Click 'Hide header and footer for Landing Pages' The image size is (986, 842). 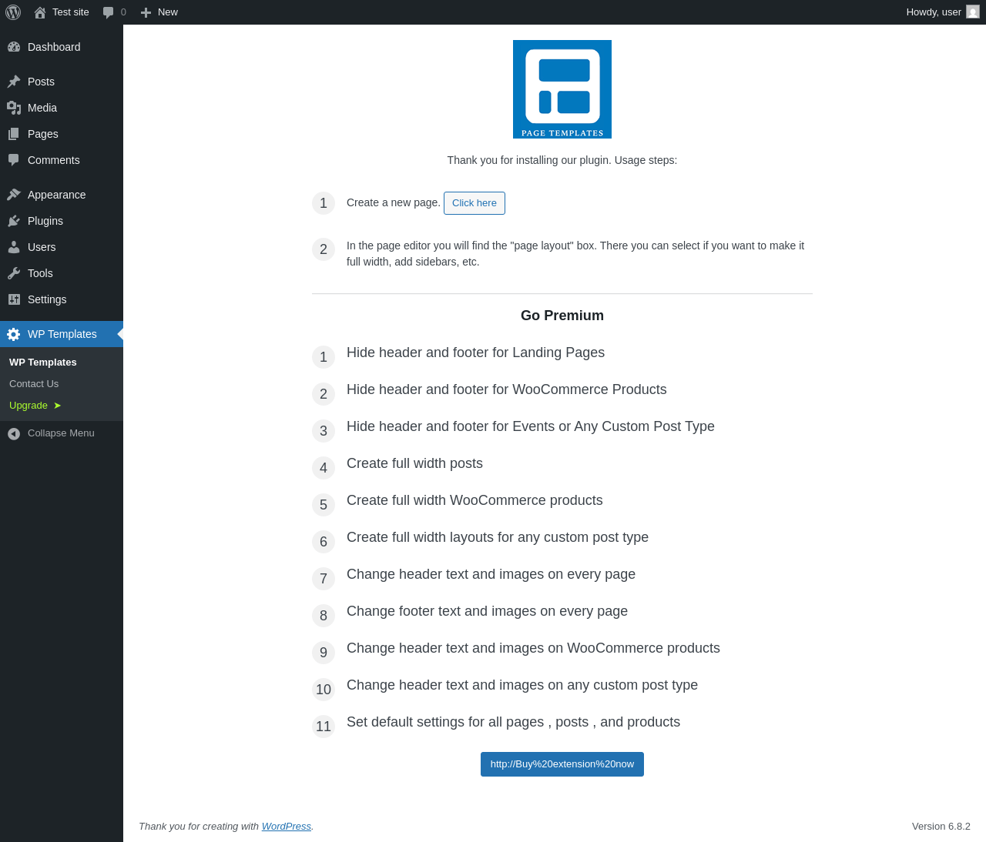coord(475,353)
